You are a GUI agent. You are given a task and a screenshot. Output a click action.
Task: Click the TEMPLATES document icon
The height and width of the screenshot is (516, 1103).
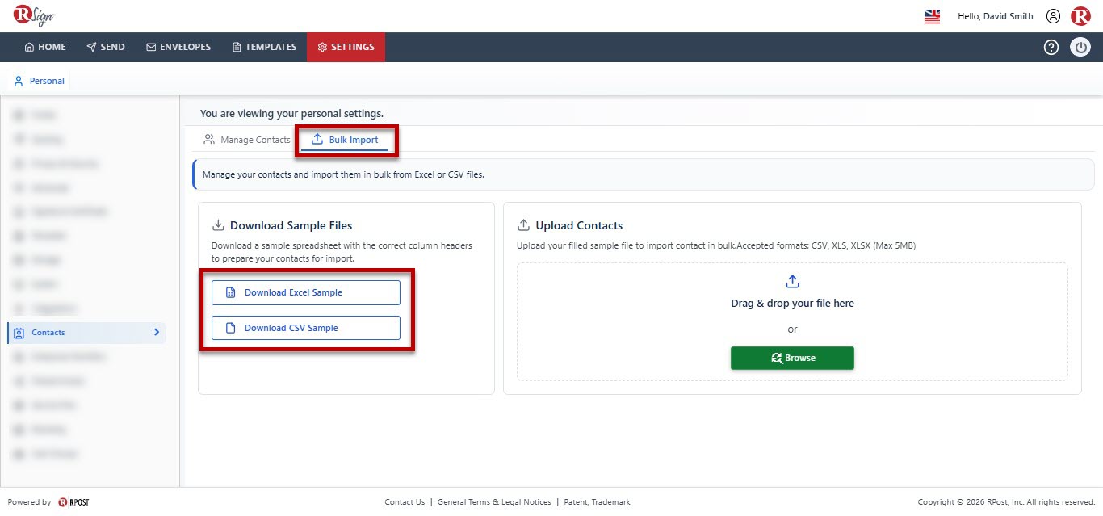click(x=237, y=47)
